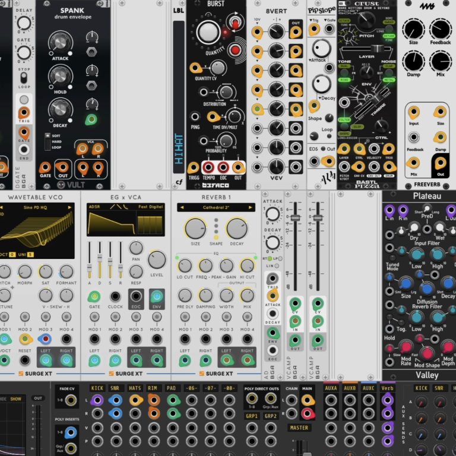456x456 pixels.
Task: Click the GATE input jack on SPANK
Action: tap(45, 167)
